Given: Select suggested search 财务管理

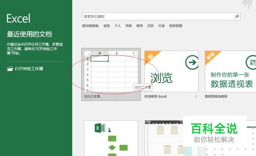Looking at the screenshot, I should coord(176,26).
